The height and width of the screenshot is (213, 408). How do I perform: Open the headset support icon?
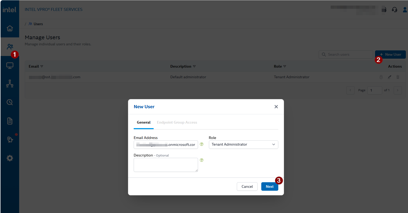(394, 10)
